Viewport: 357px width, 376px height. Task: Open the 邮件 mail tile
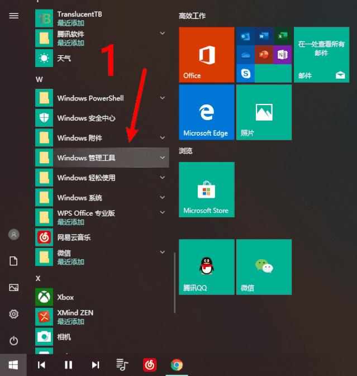321,55
